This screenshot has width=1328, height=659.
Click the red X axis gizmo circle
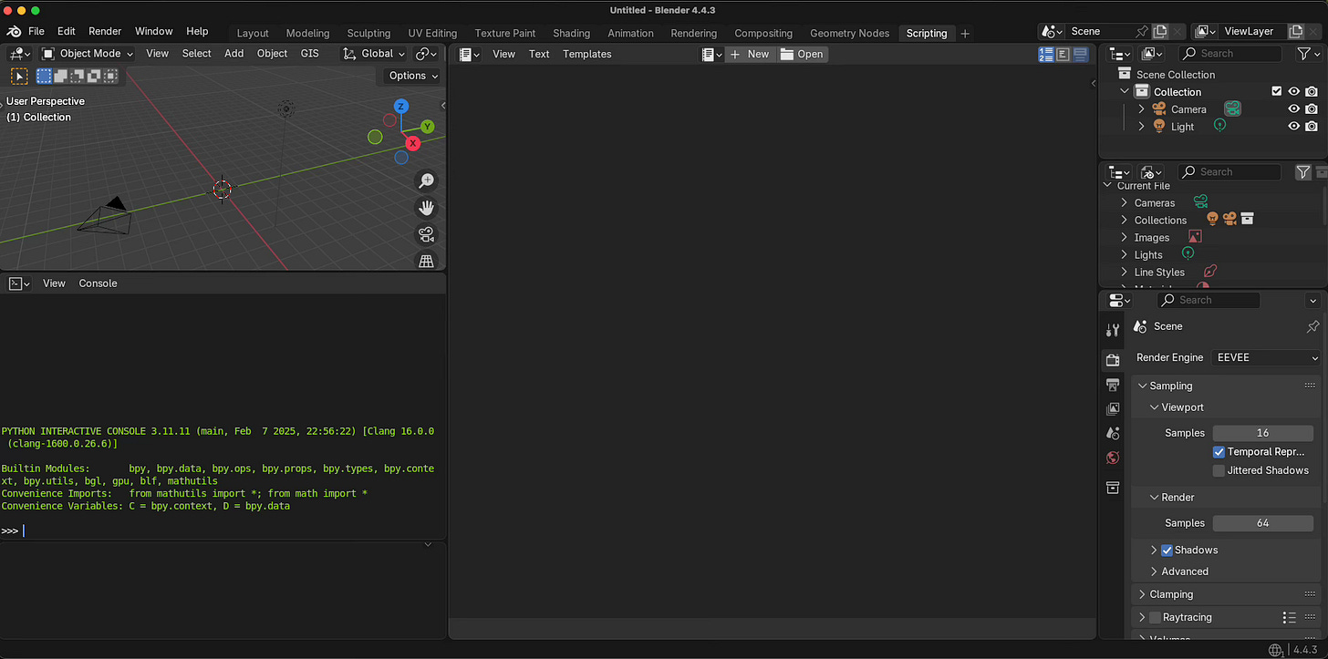412,143
